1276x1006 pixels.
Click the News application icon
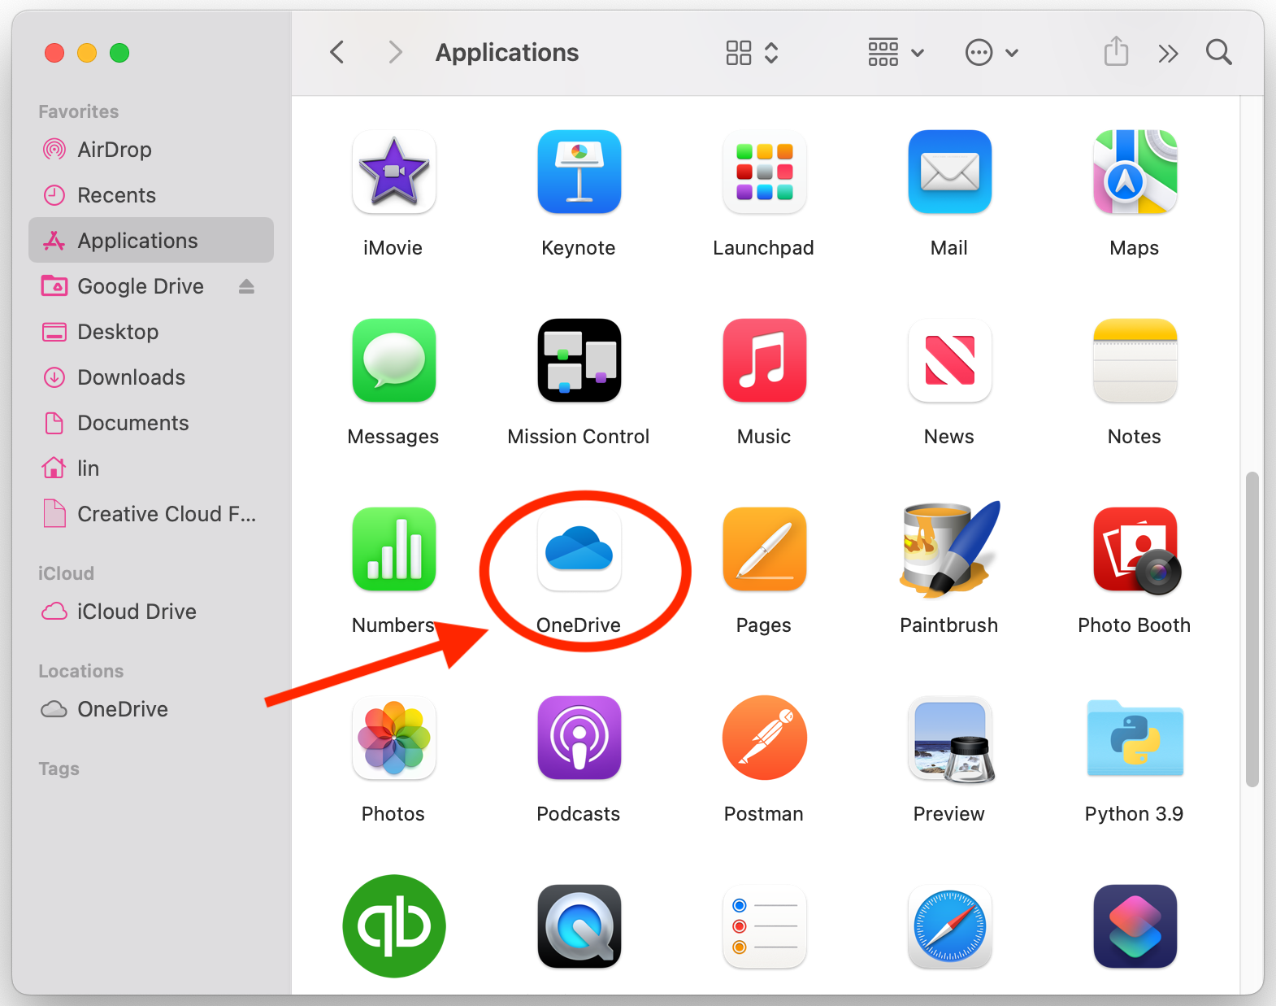[950, 360]
